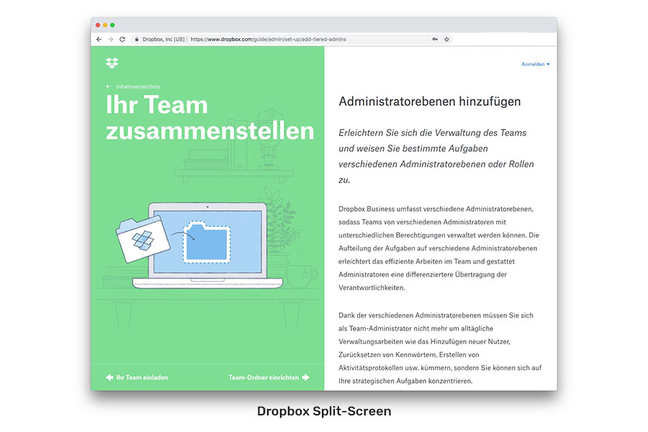Go to next page Team-Ordner einrichten
This screenshot has height=432, width=648.
click(269, 377)
